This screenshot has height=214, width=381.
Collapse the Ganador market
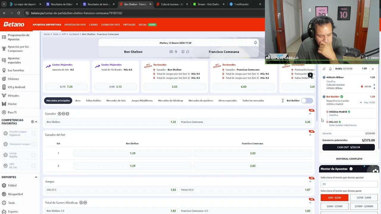310,114
